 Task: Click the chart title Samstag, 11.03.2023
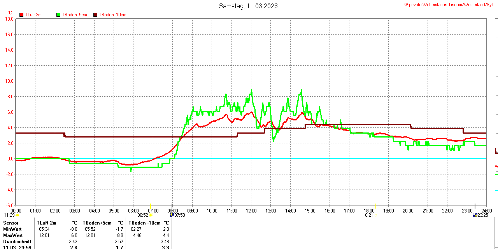pyautogui.click(x=248, y=6)
